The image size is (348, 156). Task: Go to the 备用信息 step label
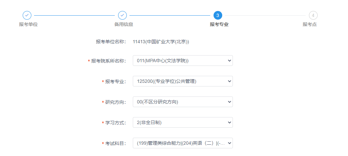tap(124, 24)
